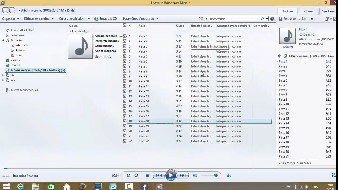The height and width of the screenshot is (190, 338).
Task: Click the view options icon
Action: pyautogui.click(x=201, y=19)
